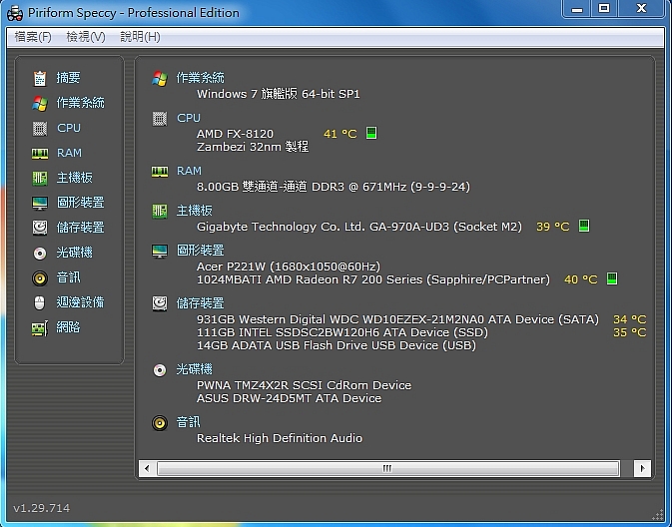Click the 8.00GB DDR3 @ 671MHz line

pyautogui.click(x=334, y=187)
